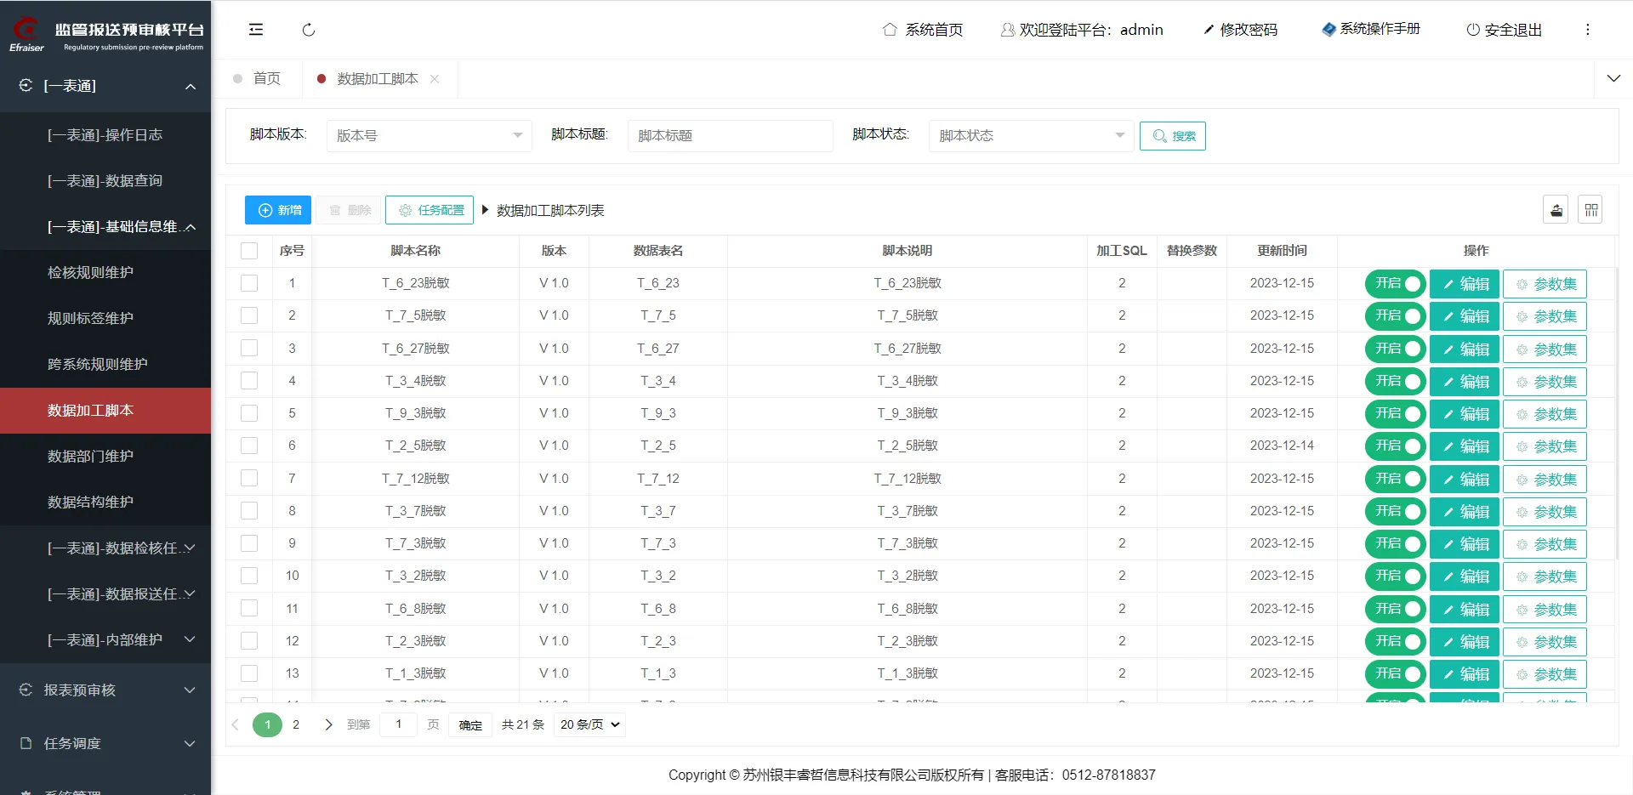Toggle the 开启 switch for T_6_23脱敏
This screenshot has height=795, width=1633.
pyautogui.click(x=1395, y=284)
